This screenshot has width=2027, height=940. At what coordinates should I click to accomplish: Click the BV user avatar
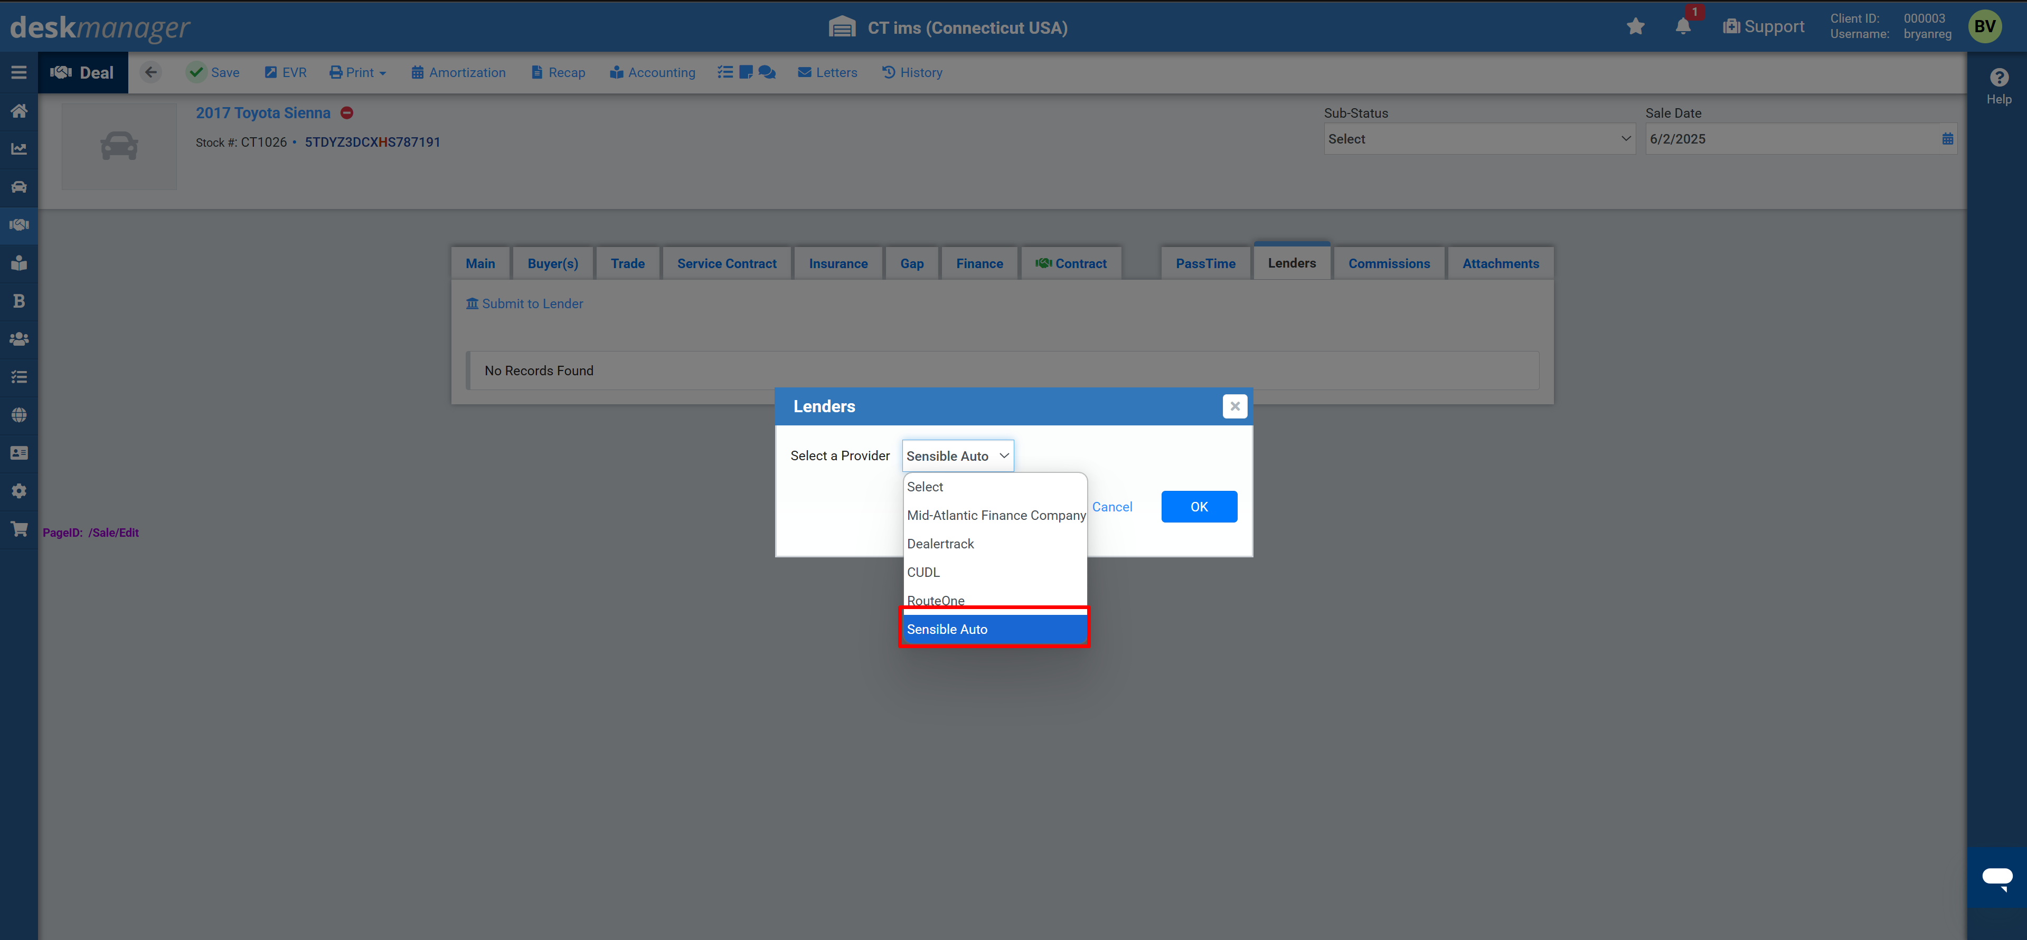tap(1985, 27)
